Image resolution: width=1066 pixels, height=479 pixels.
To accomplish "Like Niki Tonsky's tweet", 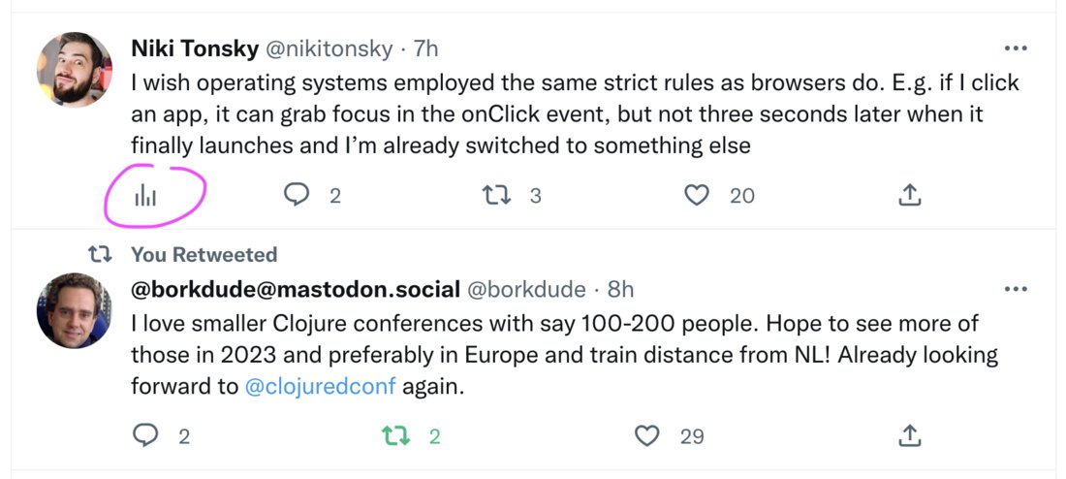I will [696, 196].
